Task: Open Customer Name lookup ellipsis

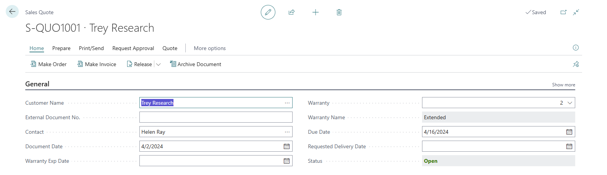Action: tap(287, 103)
